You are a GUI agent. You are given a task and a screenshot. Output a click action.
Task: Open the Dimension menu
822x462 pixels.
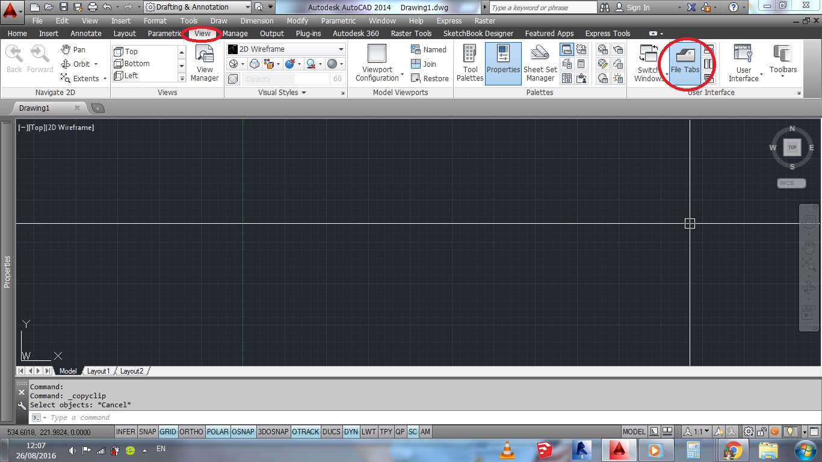click(x=257, y=21)
